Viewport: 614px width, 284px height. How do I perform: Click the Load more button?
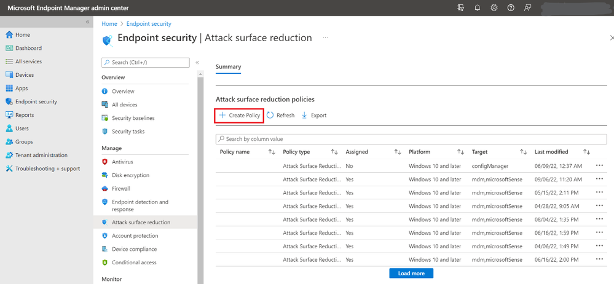[x=411, y=273]
